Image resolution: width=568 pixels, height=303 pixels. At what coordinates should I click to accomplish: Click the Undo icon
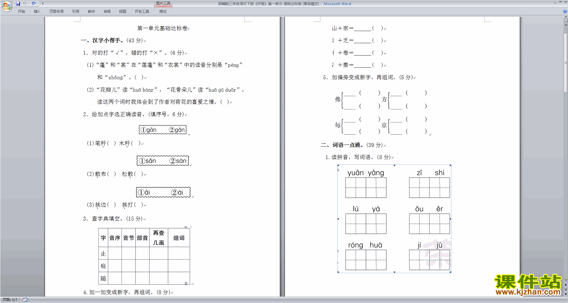pos(25,4)
